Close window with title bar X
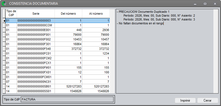 tap(215, 4)
